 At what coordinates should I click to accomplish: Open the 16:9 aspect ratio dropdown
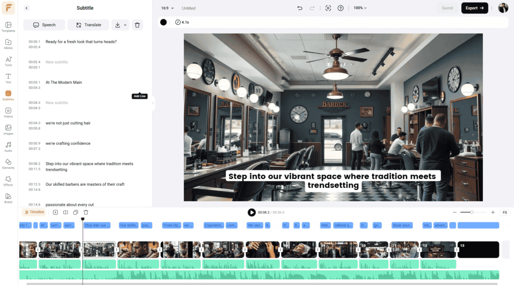pos(167,8)
